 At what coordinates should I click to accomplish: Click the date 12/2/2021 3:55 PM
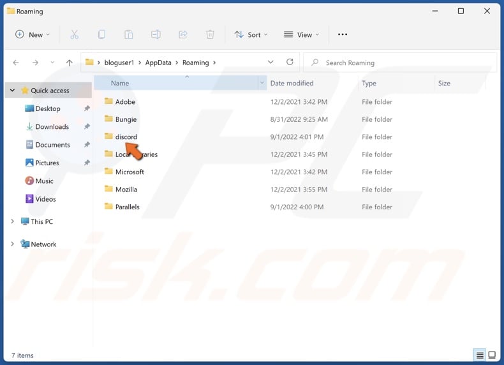tap(299, 190)
